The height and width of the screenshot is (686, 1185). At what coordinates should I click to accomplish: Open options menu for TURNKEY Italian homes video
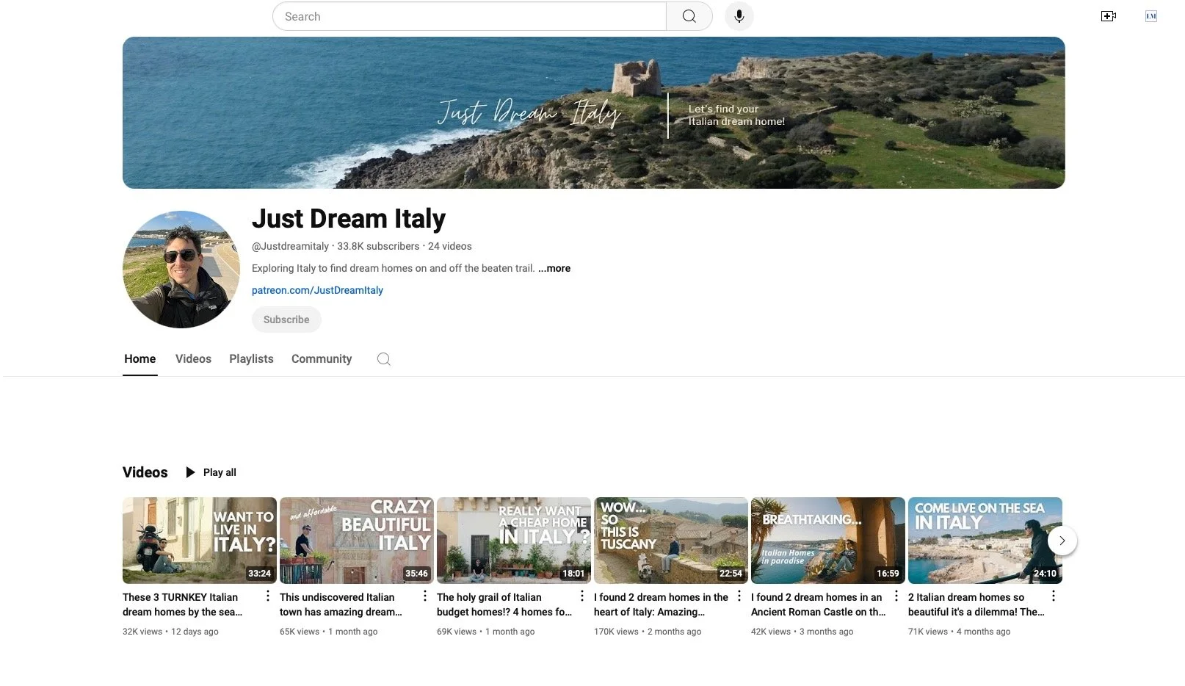pos(267,596)
